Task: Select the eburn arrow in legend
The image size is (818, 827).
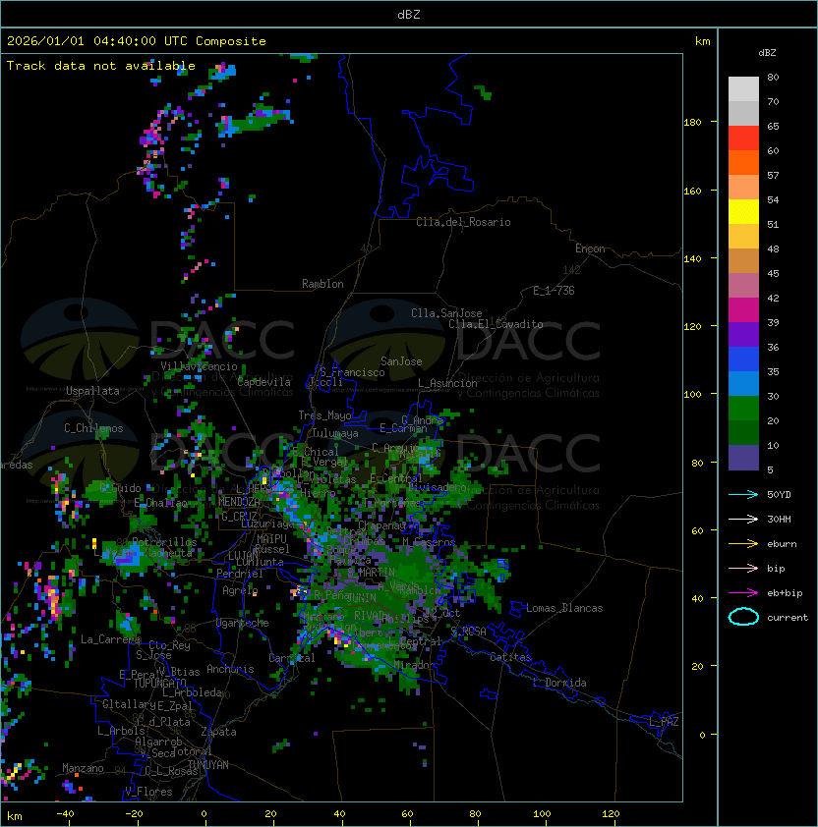Action: pyautogui.click(x=743, y=543)
